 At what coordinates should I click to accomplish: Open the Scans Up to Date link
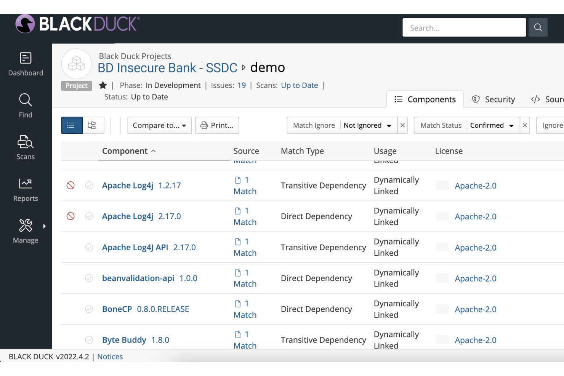click(300, 85)
